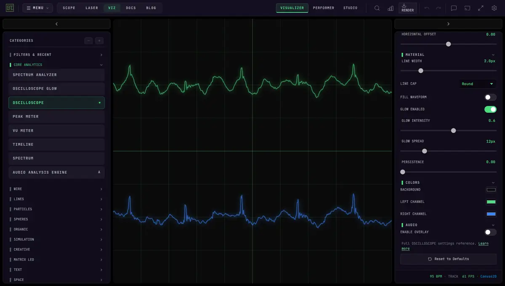Open the bar chart stats icon
This screenshot has height=286, width=505.
(x=391, y=8)
